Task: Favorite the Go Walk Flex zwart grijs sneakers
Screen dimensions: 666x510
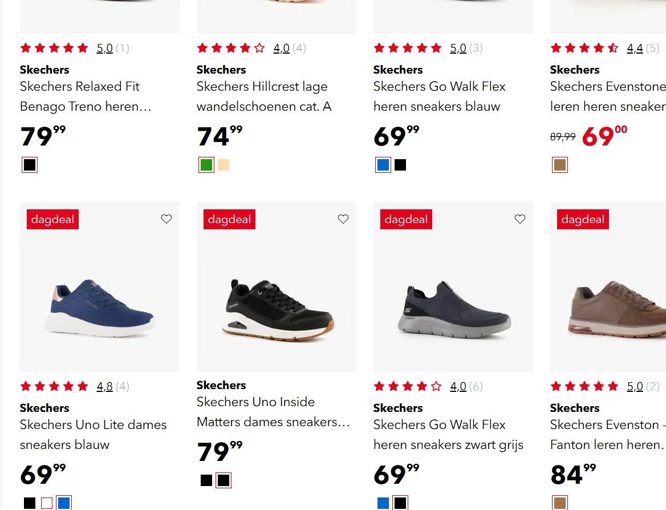Action: (519, 218)
